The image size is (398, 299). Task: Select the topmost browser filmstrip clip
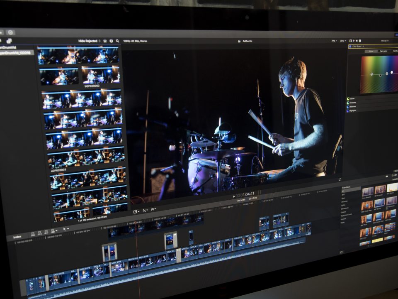78,55
